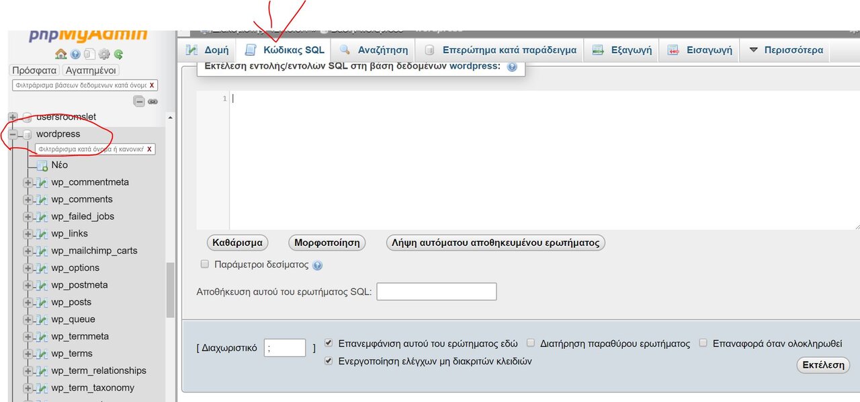Check Επαναφορά όταν ολοκληρωθεί option

(703, 343)
